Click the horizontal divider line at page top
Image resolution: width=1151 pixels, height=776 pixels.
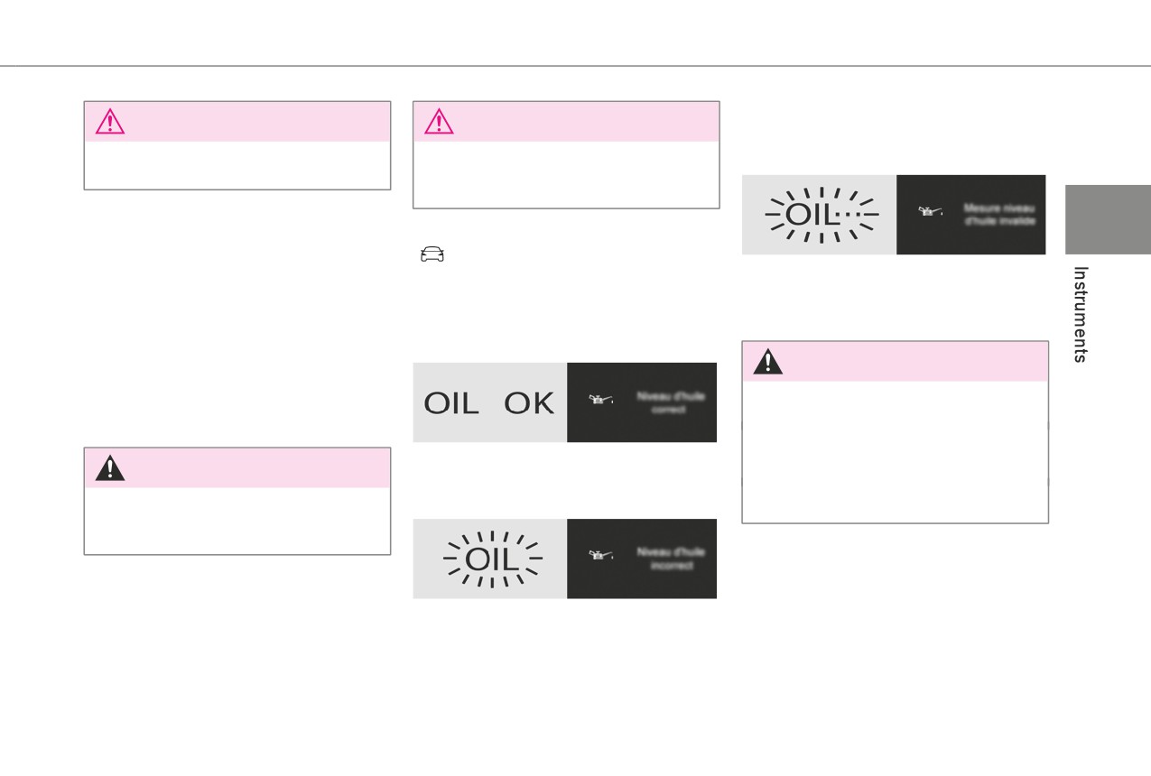575,66
